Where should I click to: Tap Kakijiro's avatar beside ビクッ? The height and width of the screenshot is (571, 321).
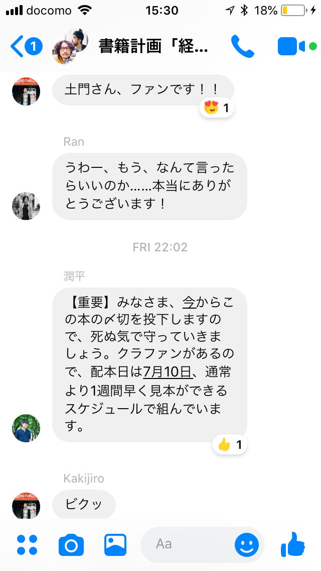pyautogui.click(x=26, y=506)
